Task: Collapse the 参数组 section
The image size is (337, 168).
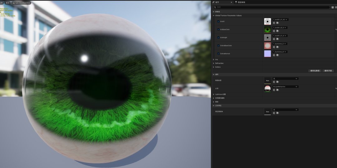Action: click(214, 12)
